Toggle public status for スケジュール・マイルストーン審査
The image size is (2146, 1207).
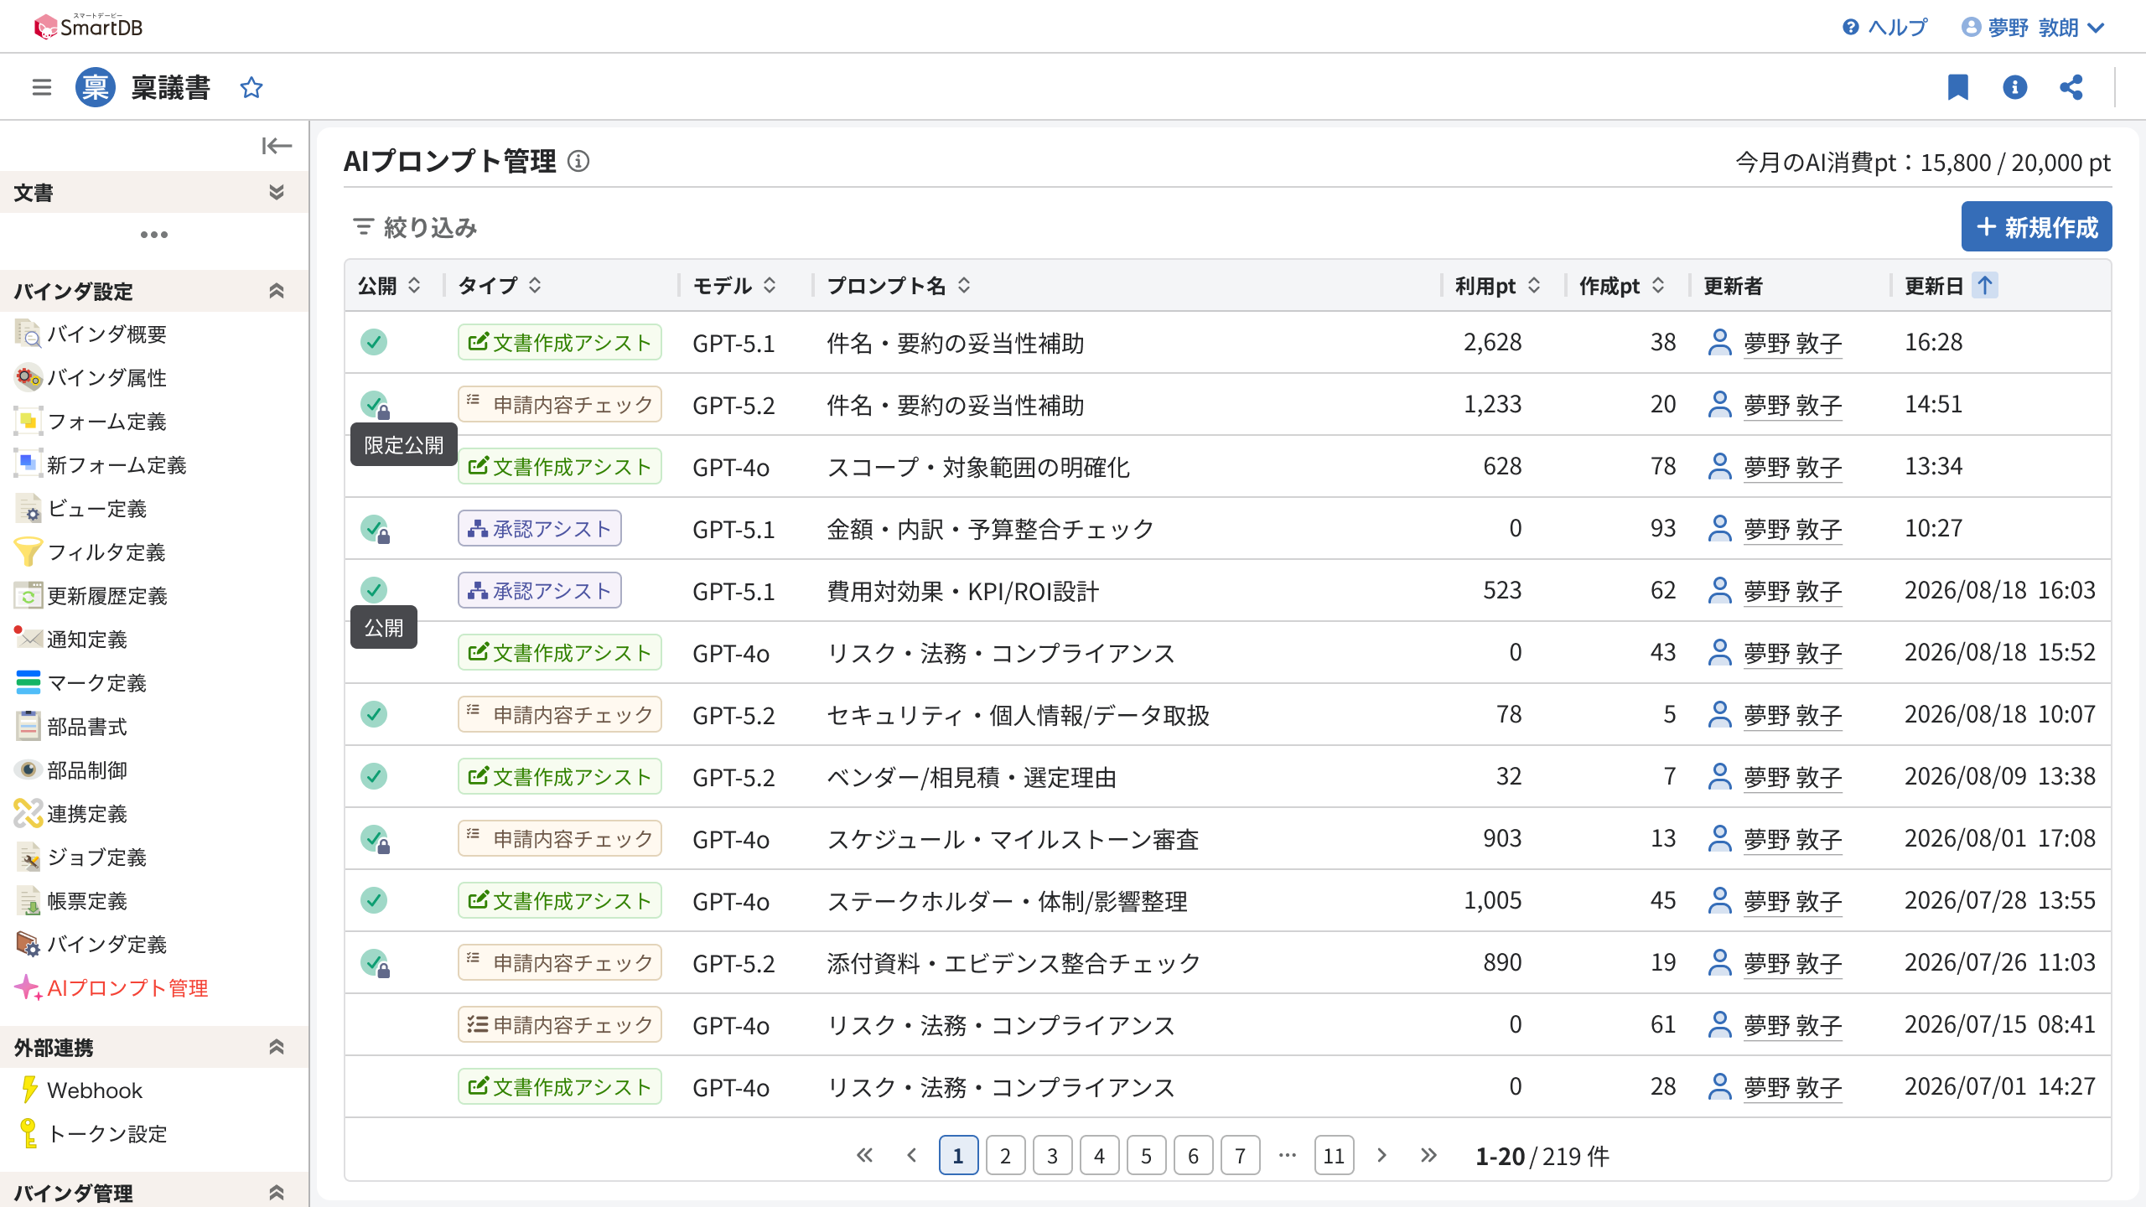[x=375, y=839]
